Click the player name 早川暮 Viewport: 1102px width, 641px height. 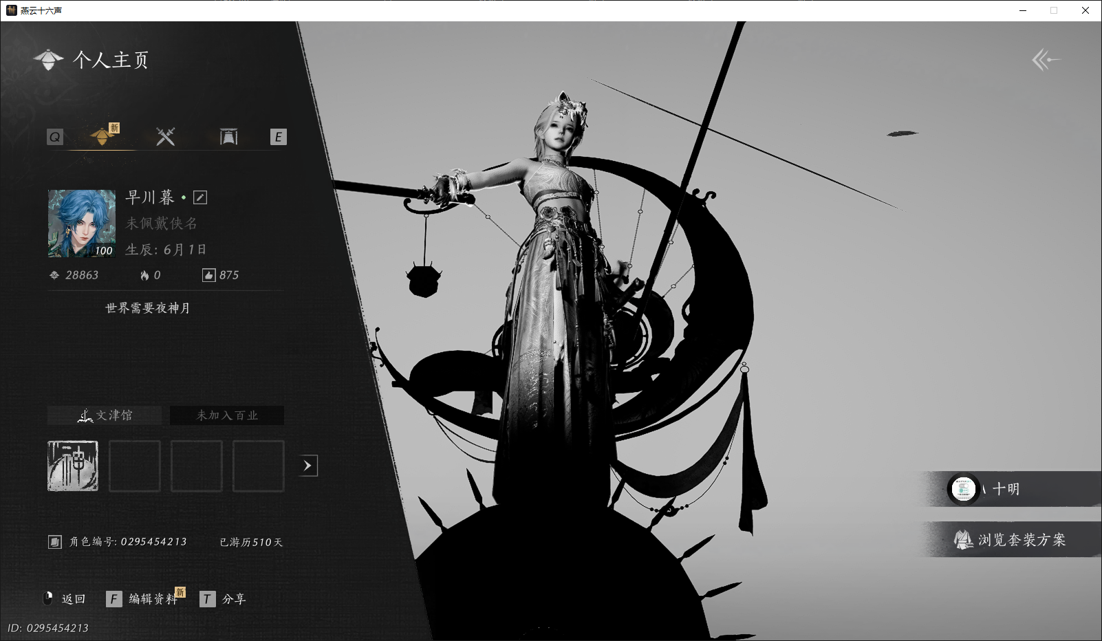[x=150, y=197]
